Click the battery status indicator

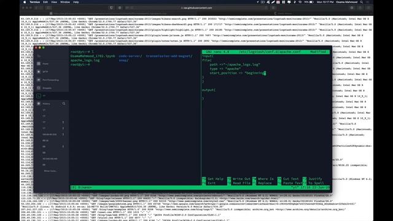coord(309,2)
